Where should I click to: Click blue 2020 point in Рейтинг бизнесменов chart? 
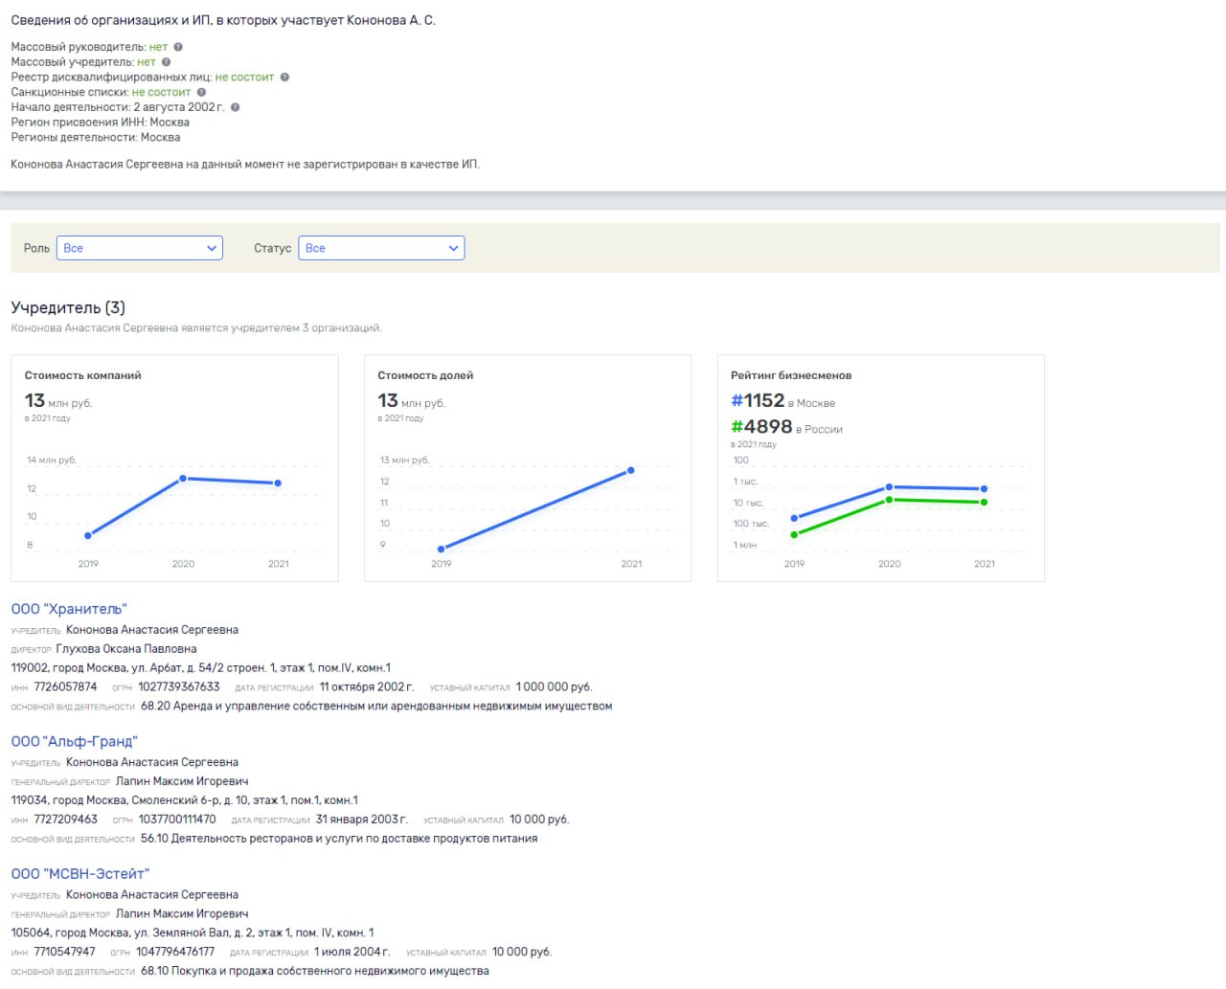[x=889, y=487]
